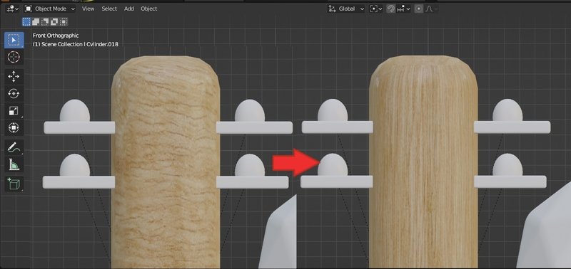
Task: Open the pivot point dropdown
Action: (376, 9)
